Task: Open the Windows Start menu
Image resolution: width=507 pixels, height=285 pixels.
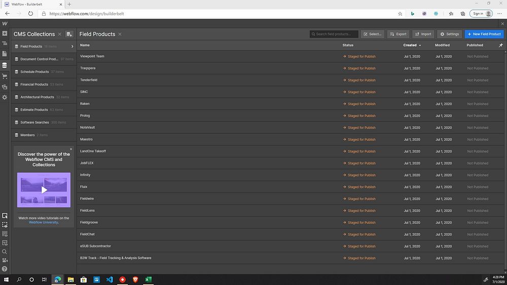Action: pos(6,279)
